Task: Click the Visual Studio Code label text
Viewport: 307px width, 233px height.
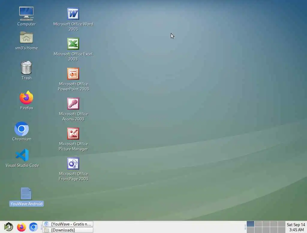Action: tap(22, 165)
